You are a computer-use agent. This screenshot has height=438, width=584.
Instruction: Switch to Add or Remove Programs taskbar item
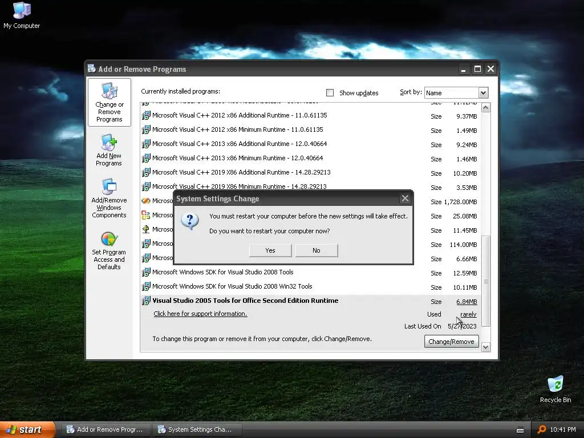pos(106,429)
